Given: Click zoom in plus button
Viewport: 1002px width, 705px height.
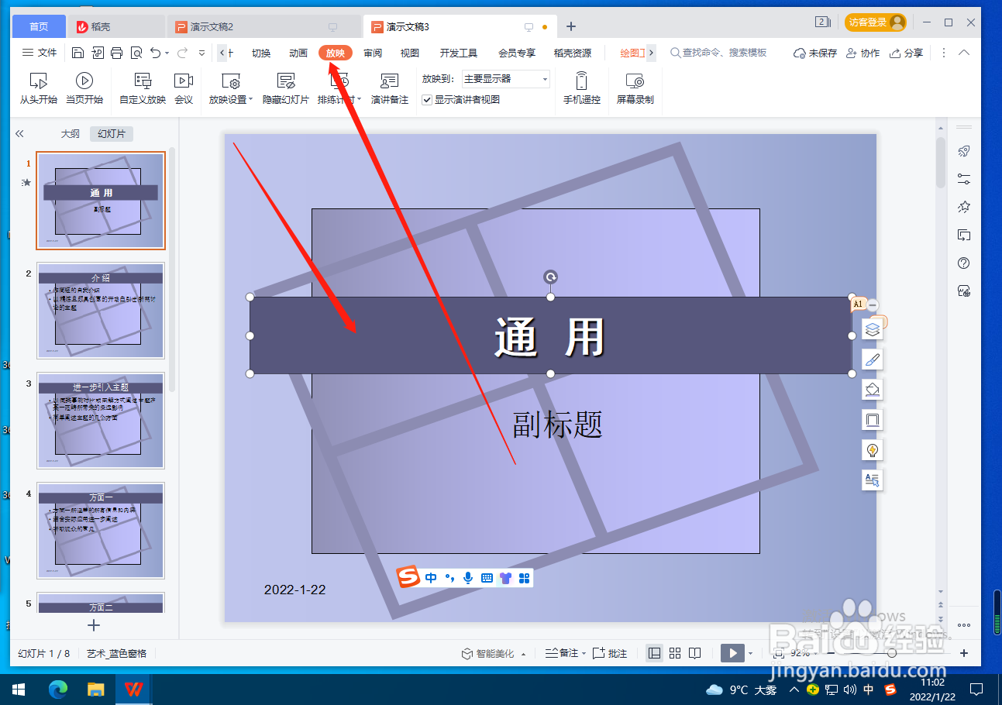Looking at the screenshot, I should (x=964, y=653).
